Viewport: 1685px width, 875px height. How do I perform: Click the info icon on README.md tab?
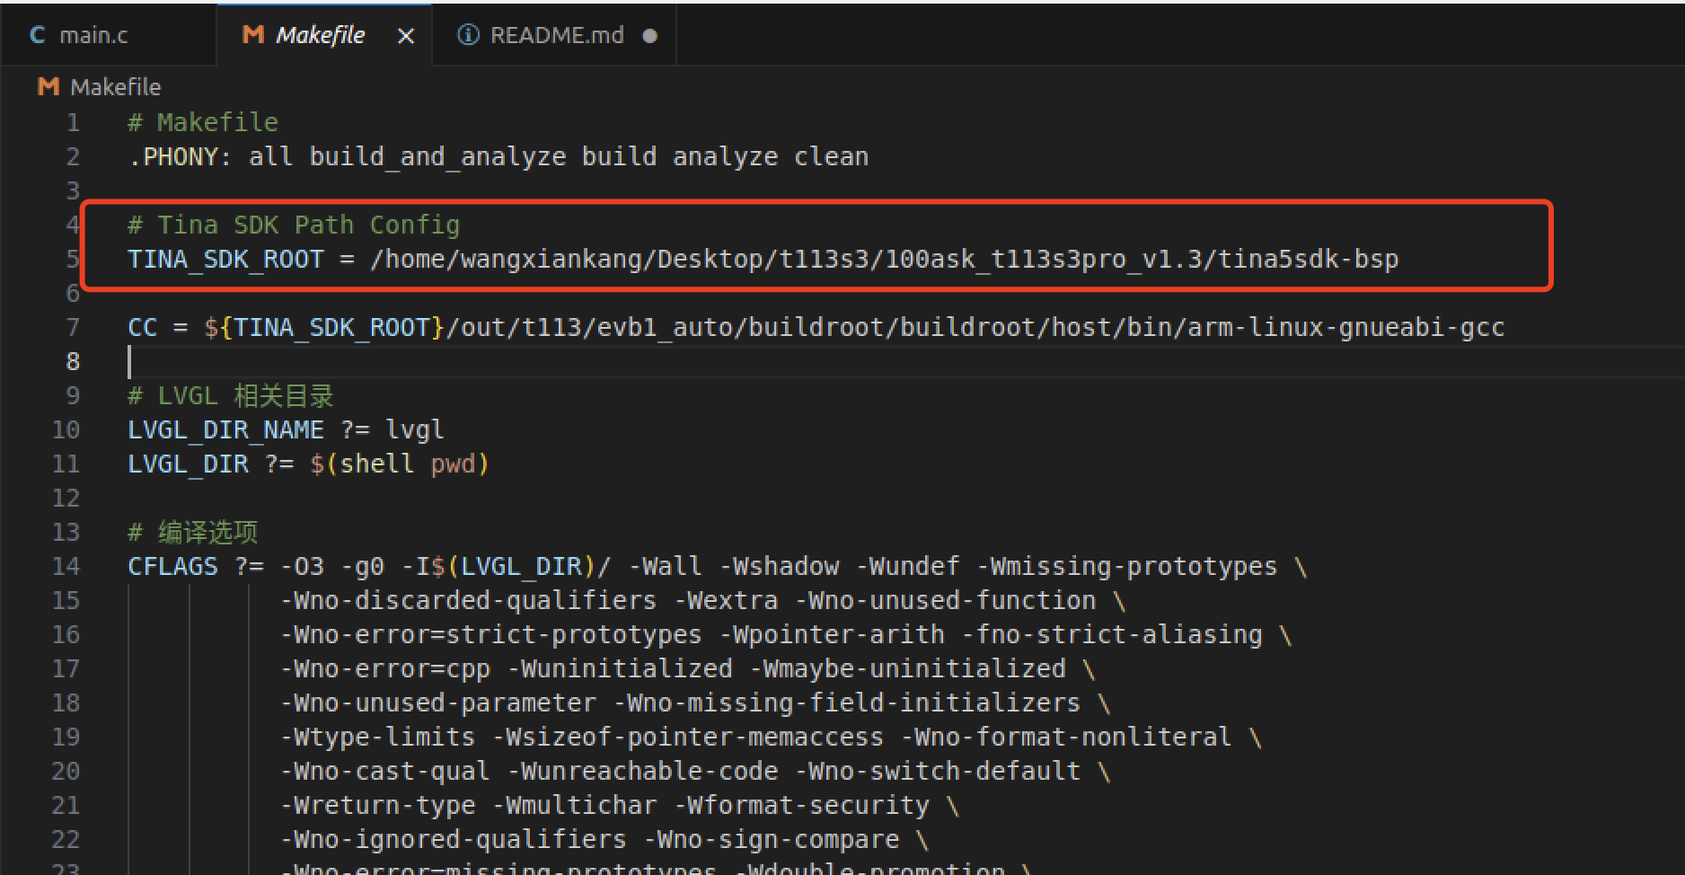pos(468,35)
